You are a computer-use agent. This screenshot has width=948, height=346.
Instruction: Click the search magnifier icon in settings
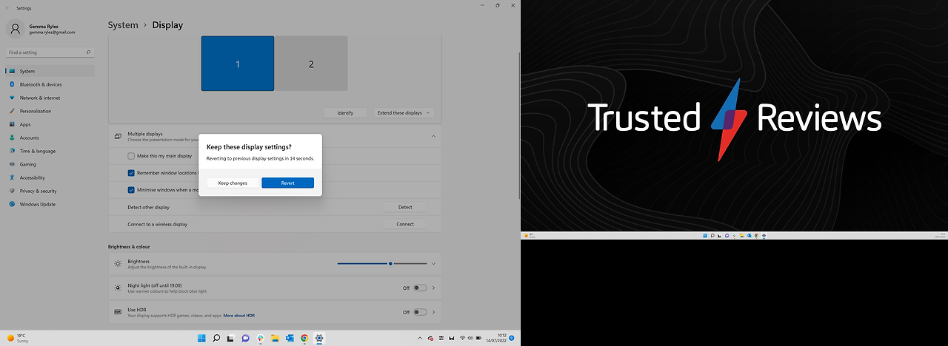(x=89, y=52)
